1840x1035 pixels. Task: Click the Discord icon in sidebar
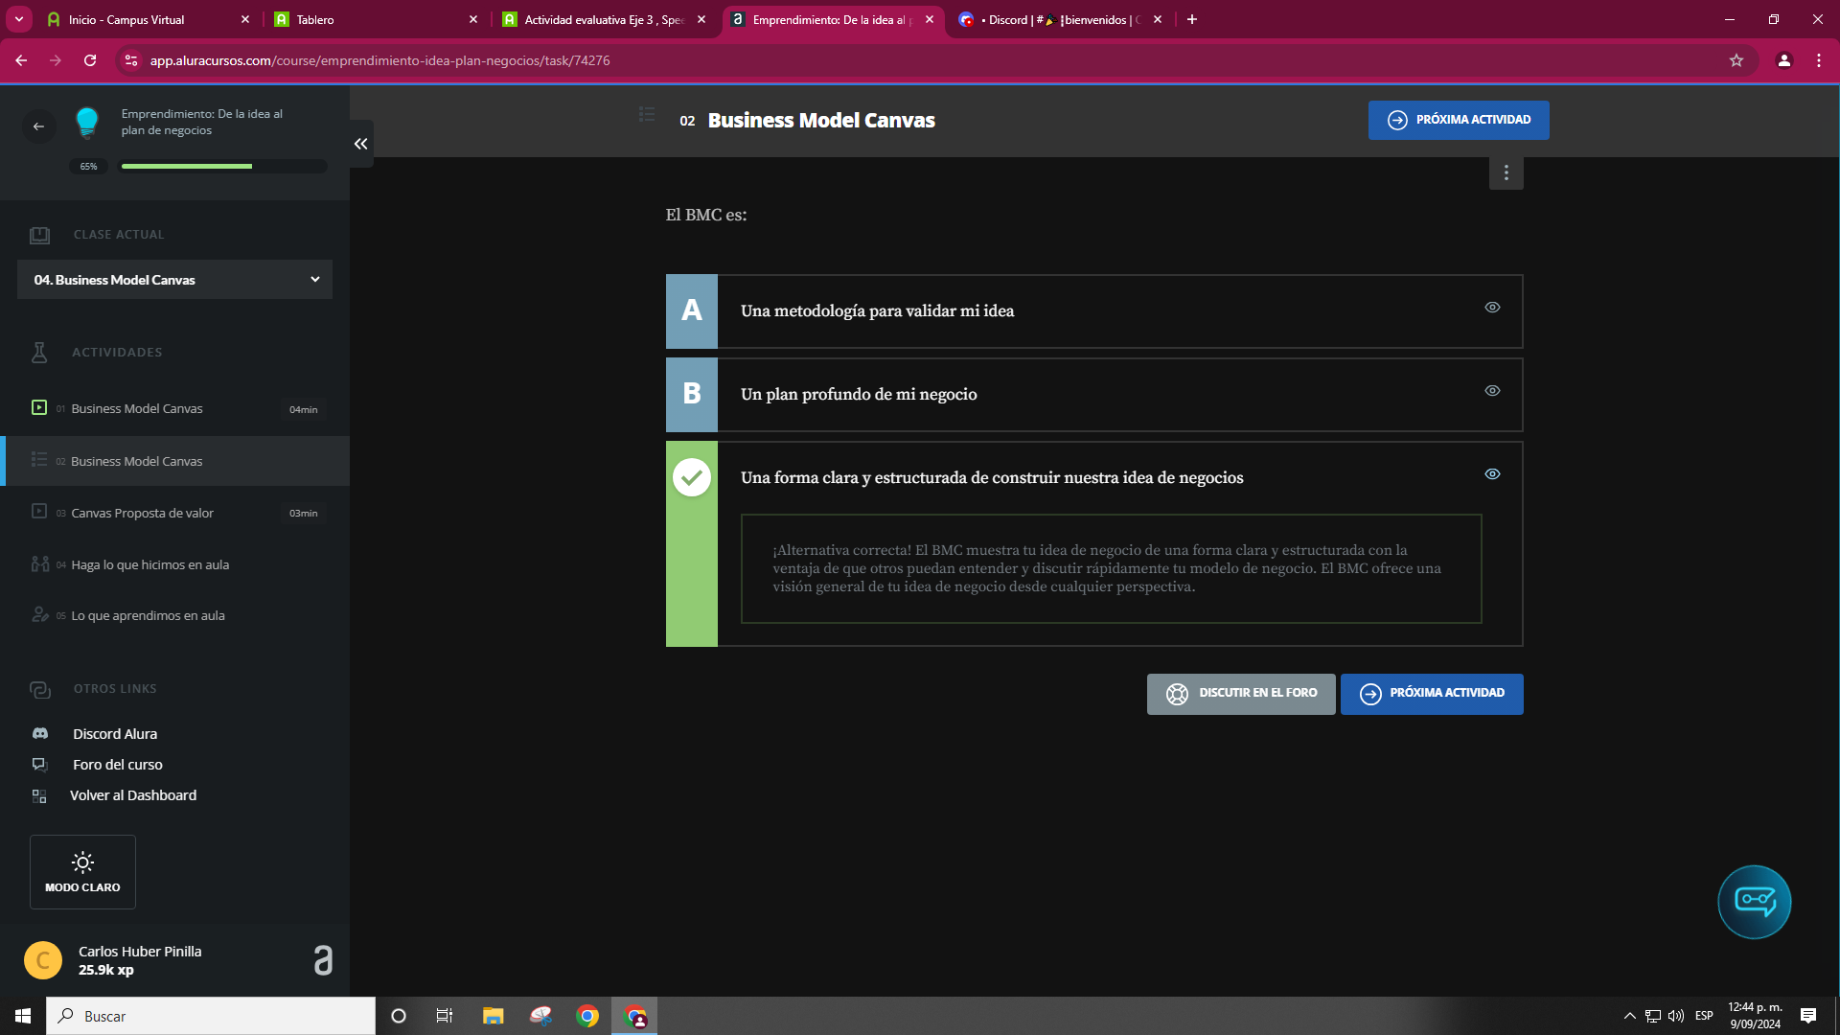[40, 733]
